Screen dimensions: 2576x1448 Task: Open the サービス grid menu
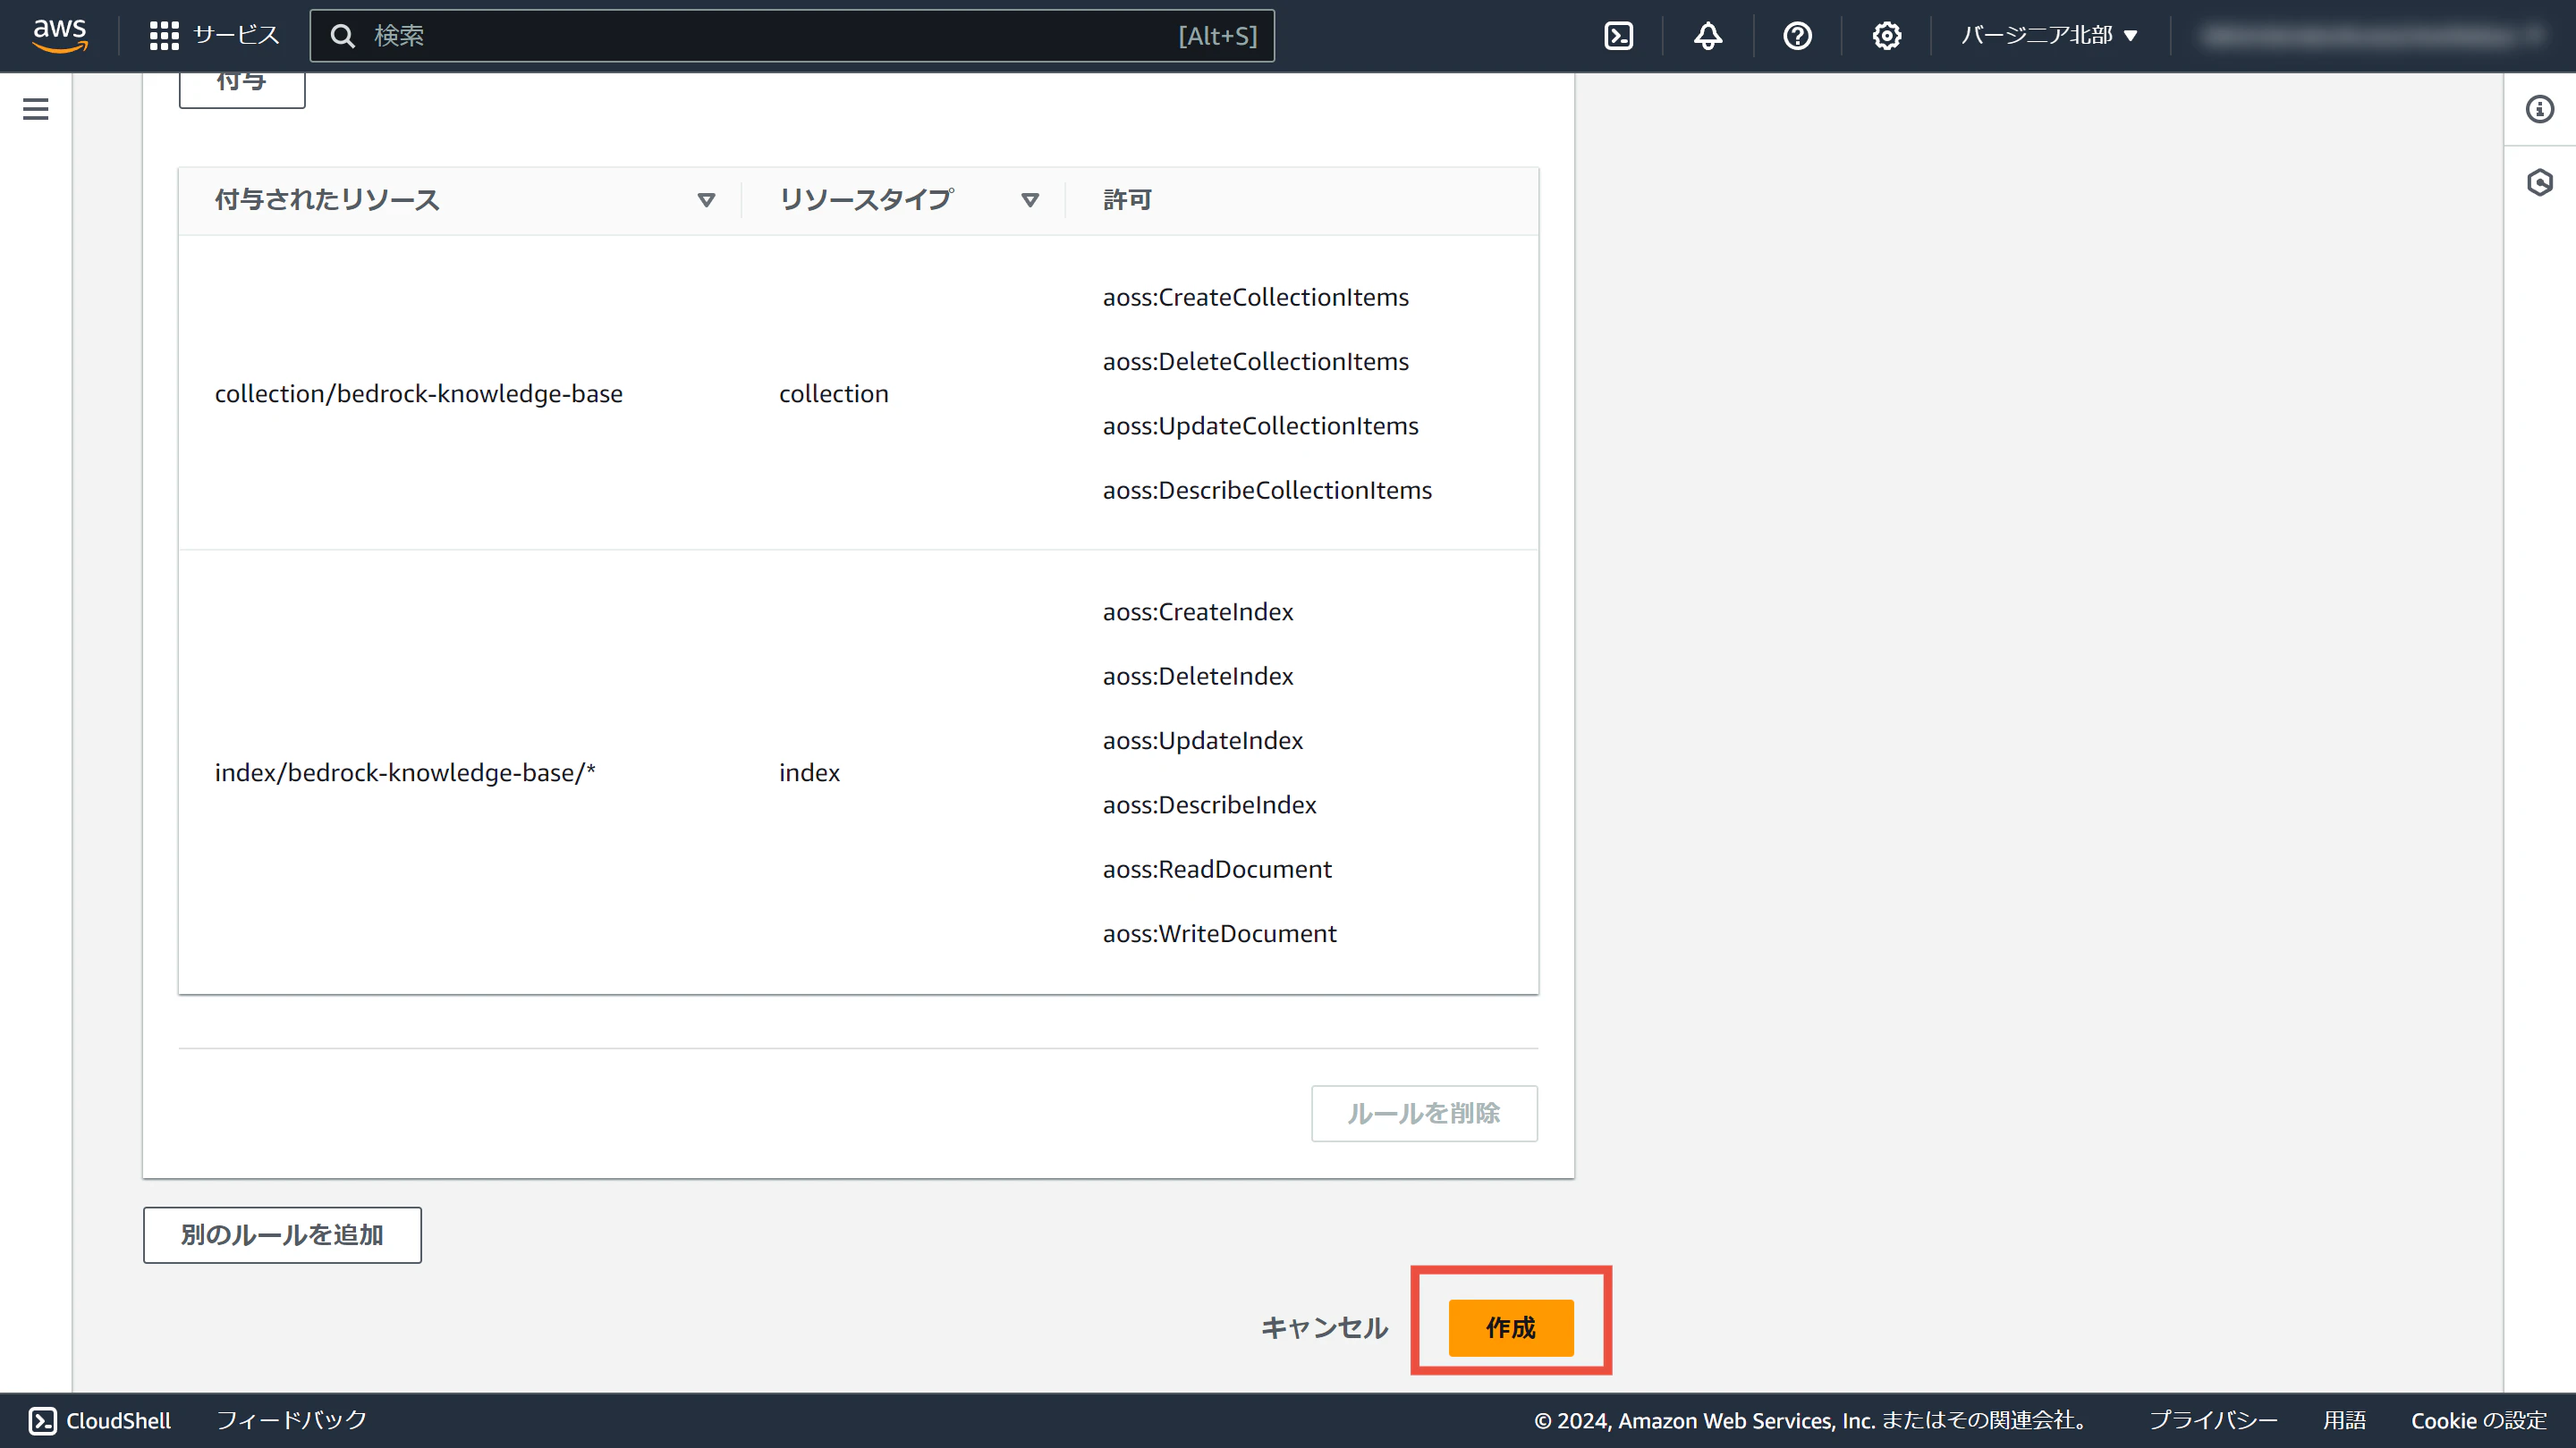[214, 36]
